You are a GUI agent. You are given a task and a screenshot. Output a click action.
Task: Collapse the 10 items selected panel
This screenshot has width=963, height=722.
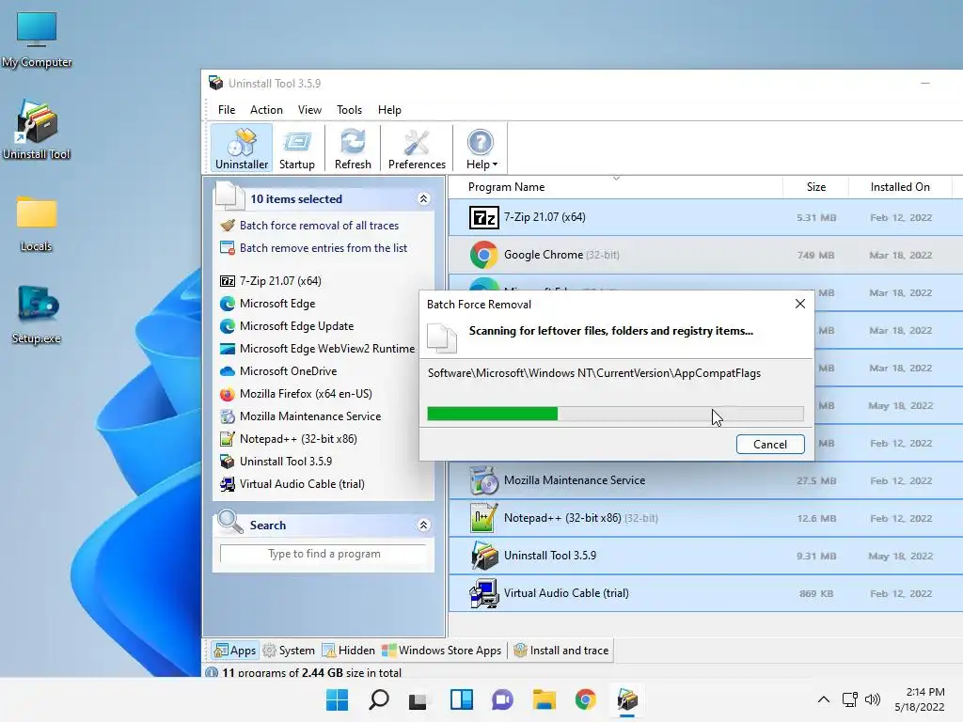coord(423,199)
